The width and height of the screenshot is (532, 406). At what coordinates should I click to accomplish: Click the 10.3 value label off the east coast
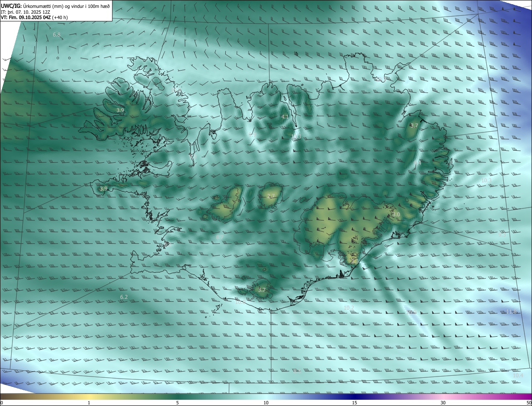point(486,180)
